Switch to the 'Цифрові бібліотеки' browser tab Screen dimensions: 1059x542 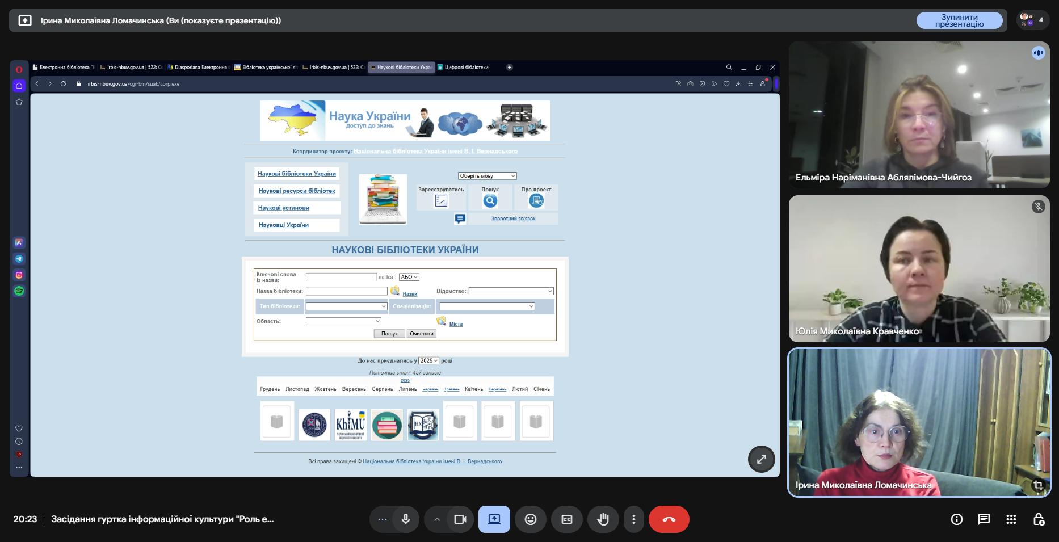(465, 67)
